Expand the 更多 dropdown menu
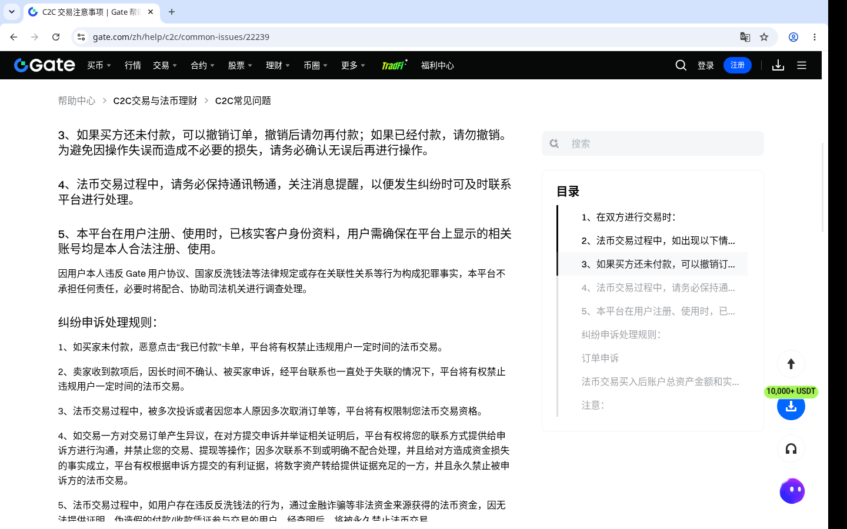 tap(354, 65)
